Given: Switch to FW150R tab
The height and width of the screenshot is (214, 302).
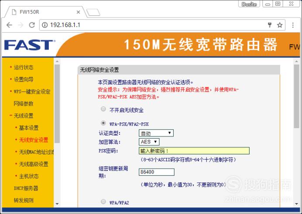Looking at the screenshot, I should [45, 12].
